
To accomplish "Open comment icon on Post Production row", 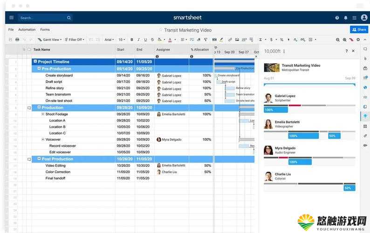I will [x=29, y=159].
